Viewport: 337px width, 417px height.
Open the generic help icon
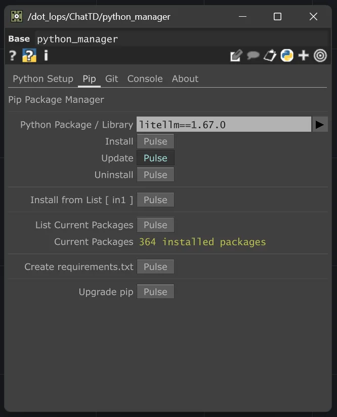12,56
